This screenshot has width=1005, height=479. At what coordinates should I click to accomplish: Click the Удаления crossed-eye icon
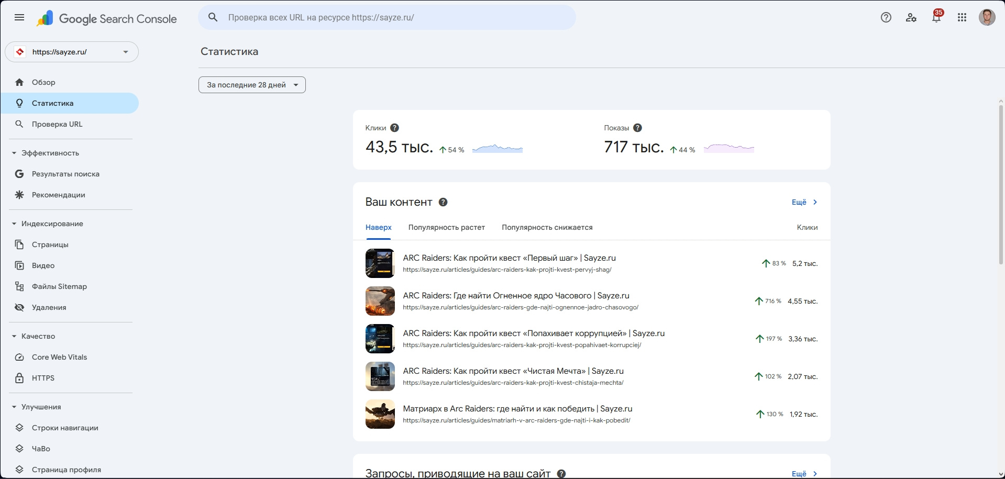pyautogui.click(x=19, y=307)
